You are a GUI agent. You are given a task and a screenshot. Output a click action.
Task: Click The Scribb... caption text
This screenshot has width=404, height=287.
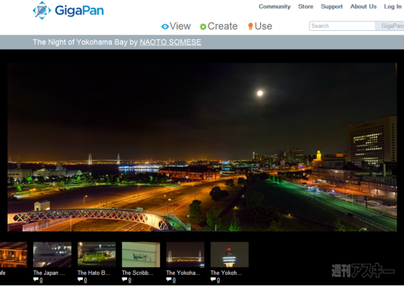click(137, 273)
